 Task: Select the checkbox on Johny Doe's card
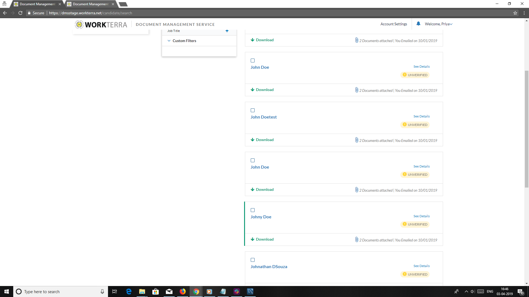[x=253, y=210]
